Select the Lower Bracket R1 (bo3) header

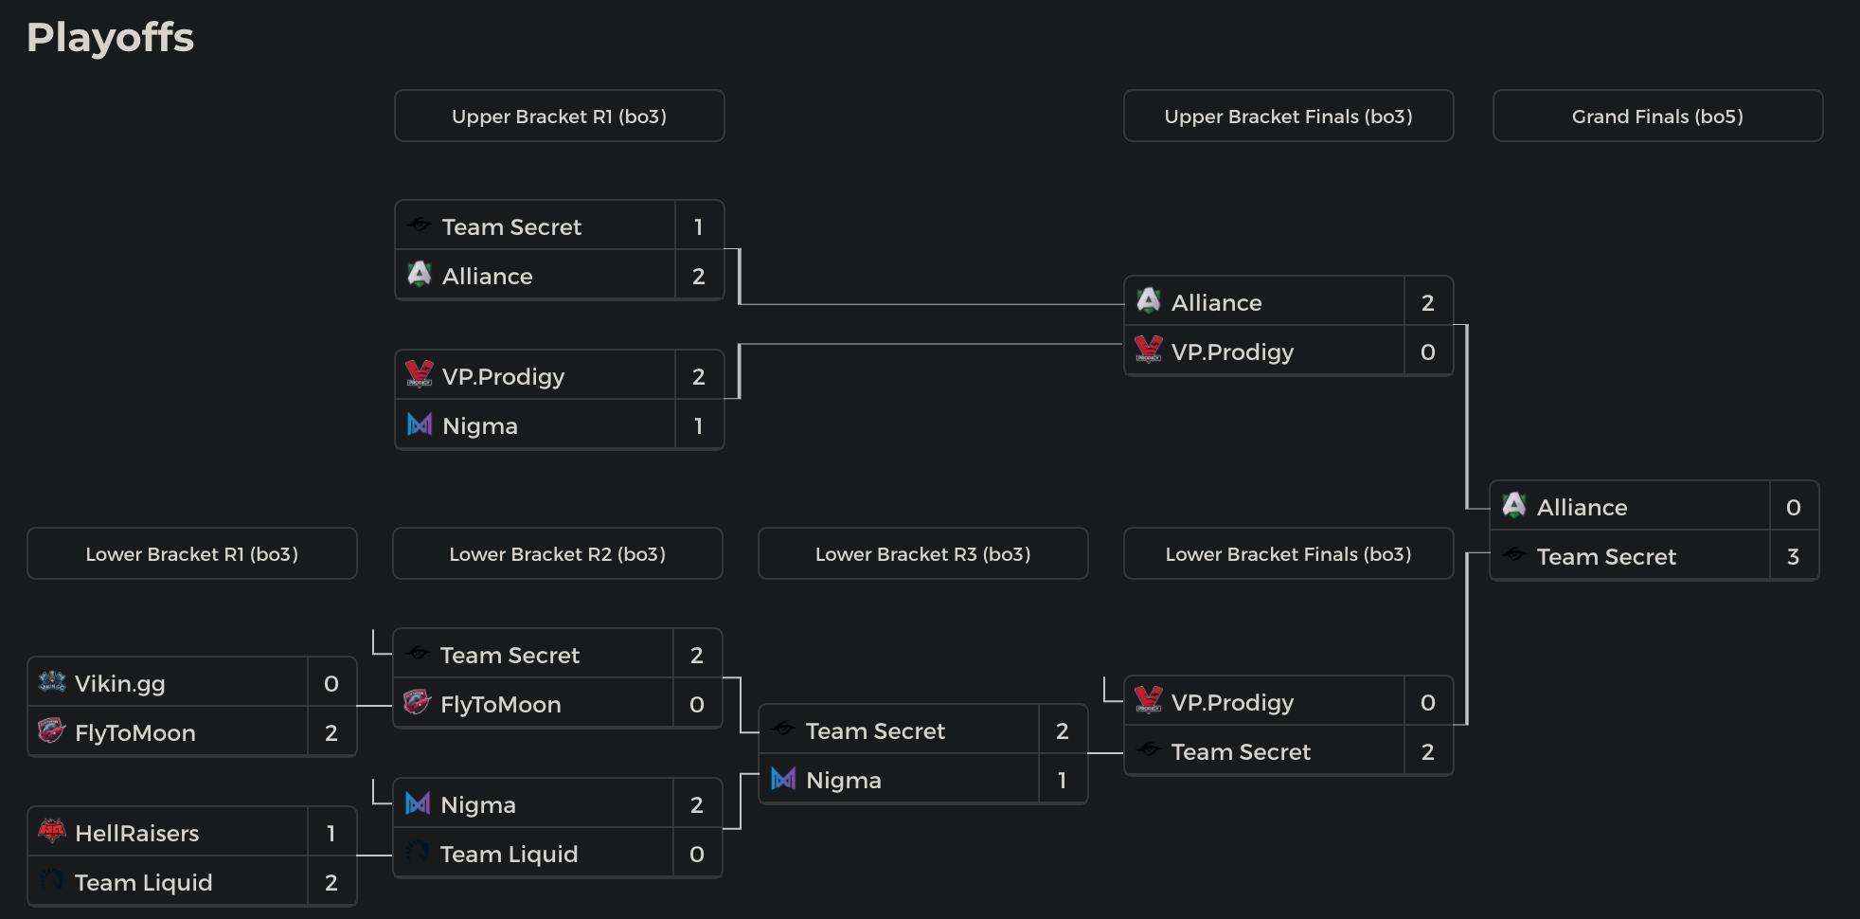[x=191, y=554]
